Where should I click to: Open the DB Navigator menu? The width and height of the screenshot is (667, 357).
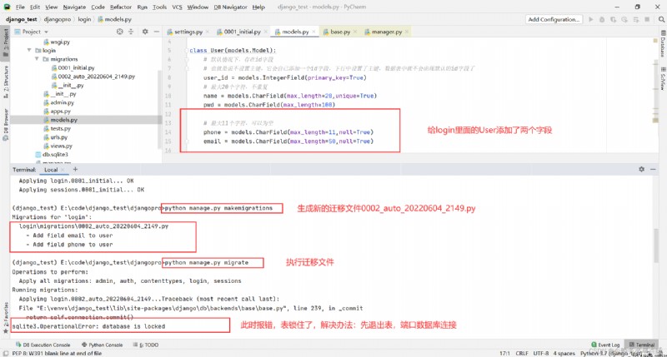(x=230, y=7)
